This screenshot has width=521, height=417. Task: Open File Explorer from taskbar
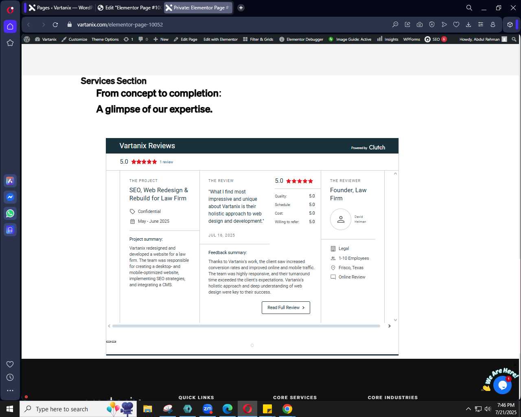[147, 409]
